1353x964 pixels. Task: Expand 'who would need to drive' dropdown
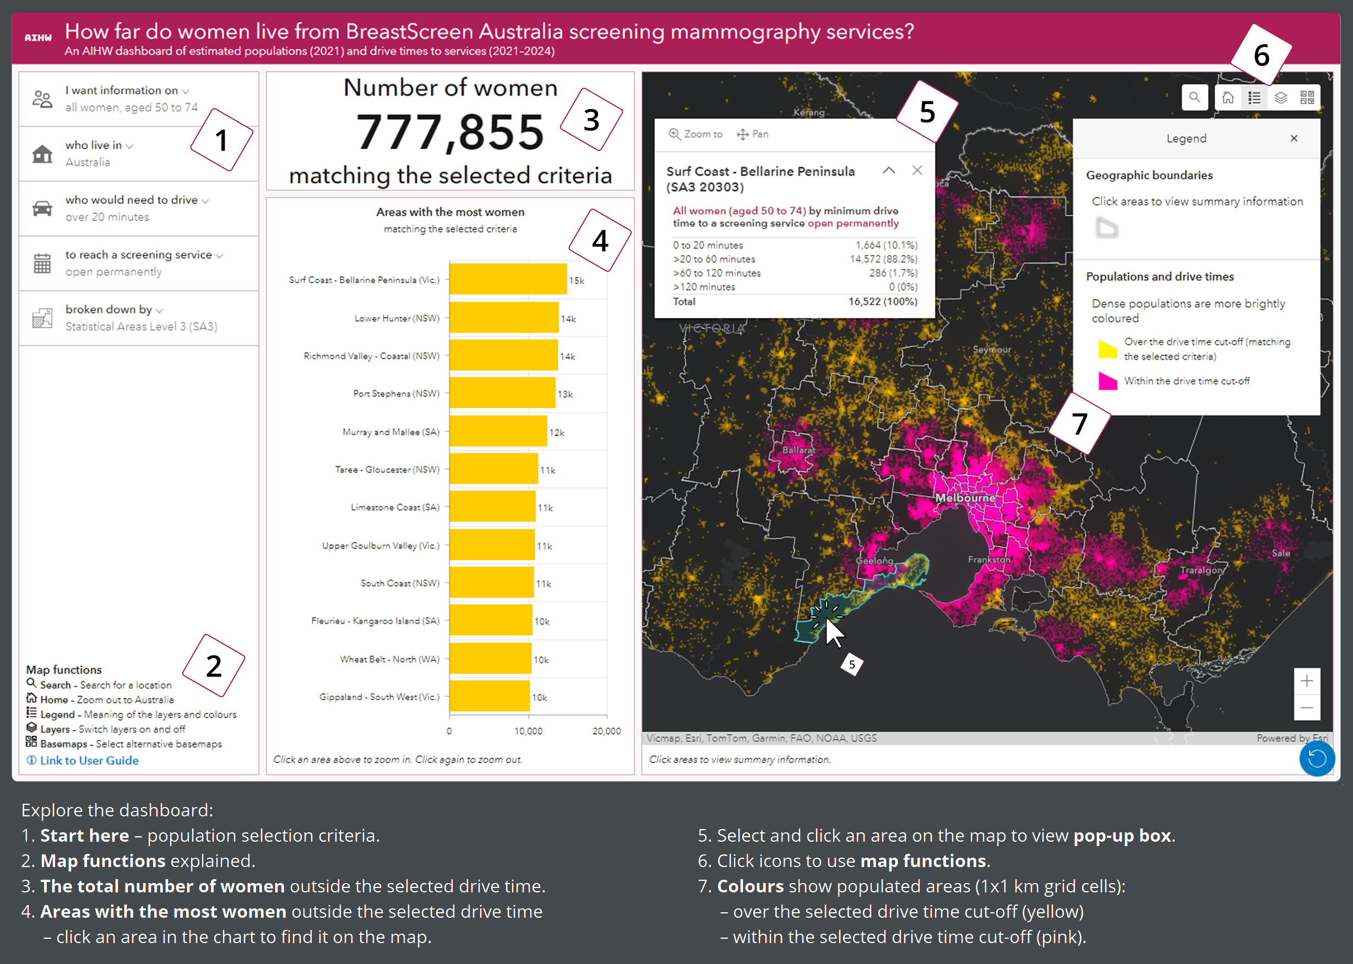point(137,200)
